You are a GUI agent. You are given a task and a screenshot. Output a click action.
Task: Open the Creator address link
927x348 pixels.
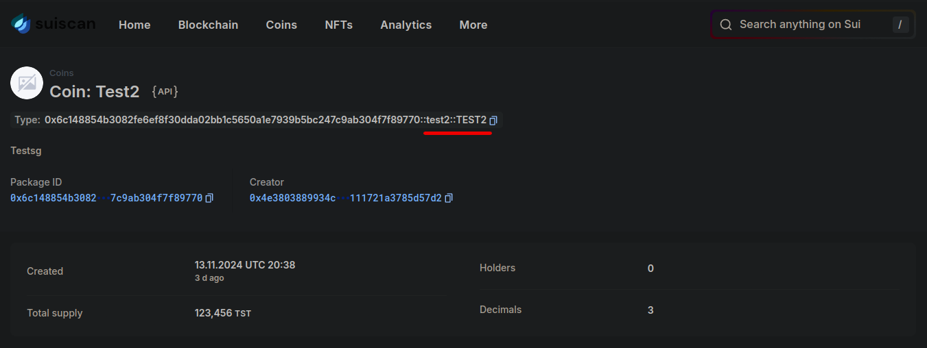345,198
